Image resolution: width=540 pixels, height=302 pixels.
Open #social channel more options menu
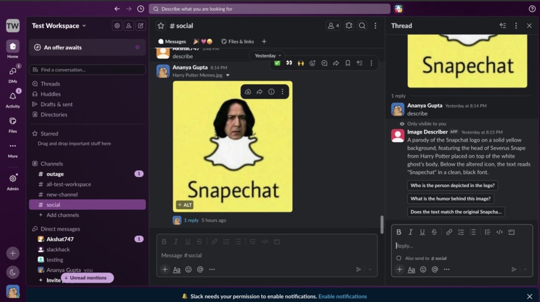pos(375,25)
